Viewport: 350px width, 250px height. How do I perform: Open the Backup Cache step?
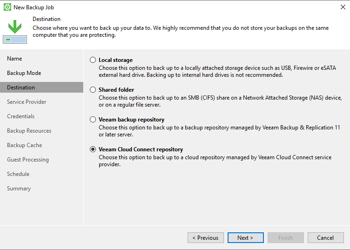(x=25, y=145)
